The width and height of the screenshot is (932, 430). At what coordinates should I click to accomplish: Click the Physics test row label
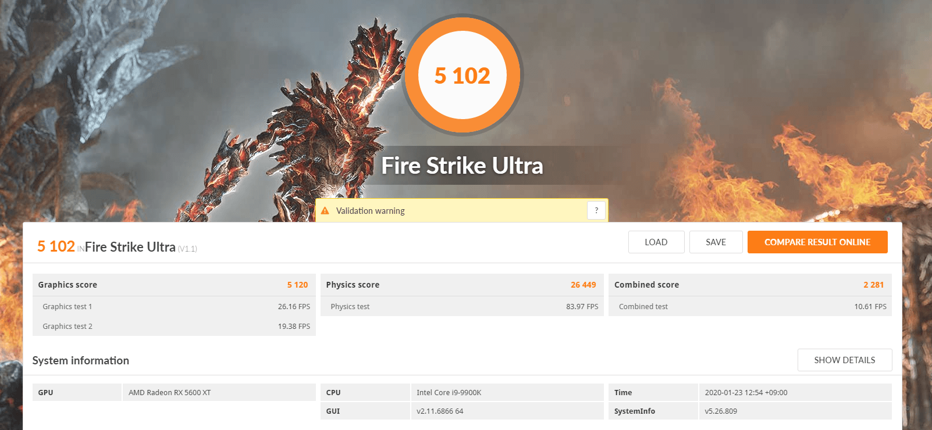pos(350,307)
